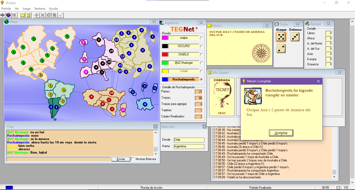The width and height of the screenshot is (355, 190).
Task: Select the Volatil player radio button
Action: coord(201,71)
